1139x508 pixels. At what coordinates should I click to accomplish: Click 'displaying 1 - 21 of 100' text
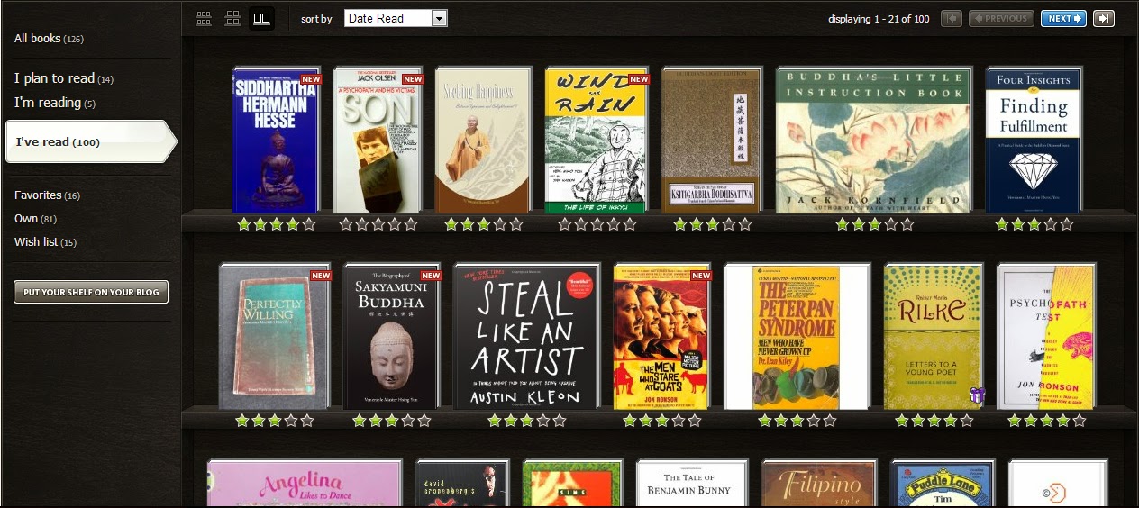tap(879, 18)
